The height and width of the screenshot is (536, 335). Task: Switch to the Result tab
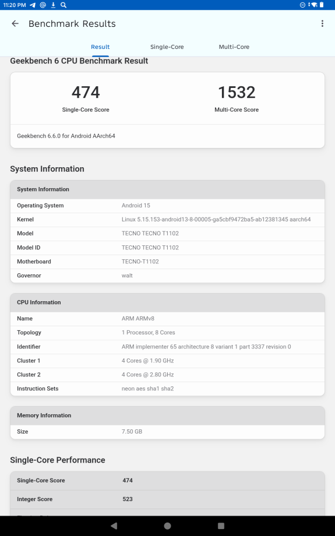click(x=100, y=47)
